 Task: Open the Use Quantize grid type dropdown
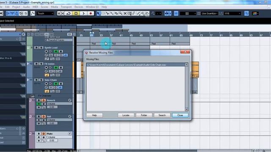[210, 14]
